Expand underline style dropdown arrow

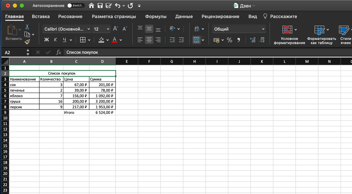click(x=71, y=40)
